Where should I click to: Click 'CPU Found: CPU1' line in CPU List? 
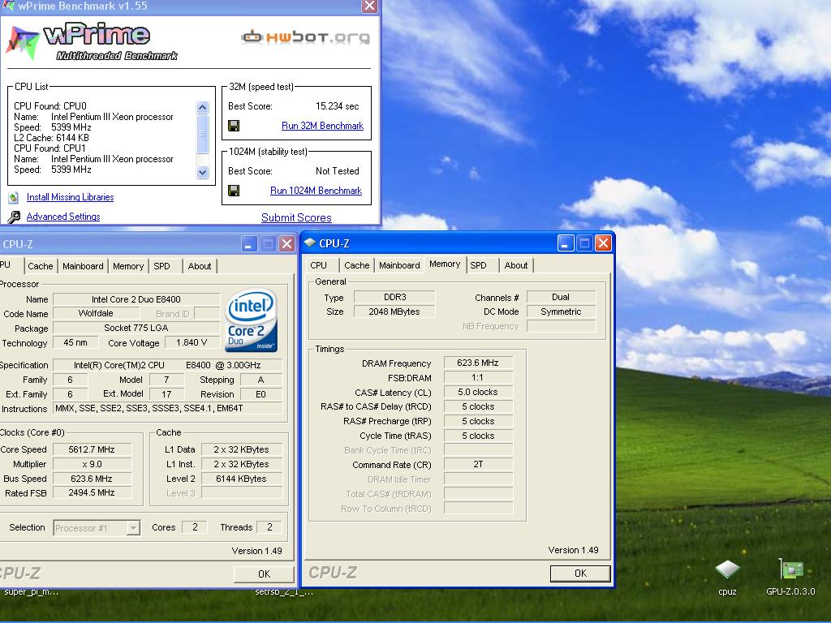click(x=50, y=148)
